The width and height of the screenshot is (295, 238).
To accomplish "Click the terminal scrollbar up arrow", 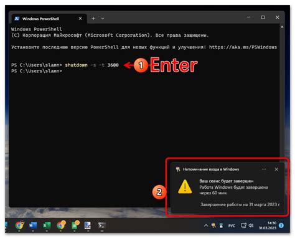I will tap(282, 27).
